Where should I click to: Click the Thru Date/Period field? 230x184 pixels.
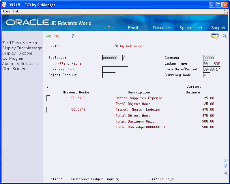(212, 69)
